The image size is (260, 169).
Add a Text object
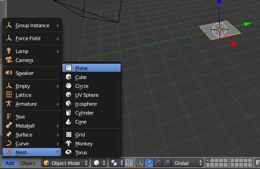(32, 117)
